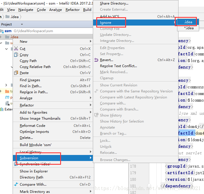Expand the .idea folder tree node
Image resolution: width=204 pixels, height=194 pixels.
tap(1, 37)
